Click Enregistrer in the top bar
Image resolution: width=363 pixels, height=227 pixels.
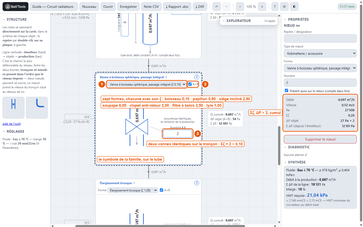pos(128,7)
